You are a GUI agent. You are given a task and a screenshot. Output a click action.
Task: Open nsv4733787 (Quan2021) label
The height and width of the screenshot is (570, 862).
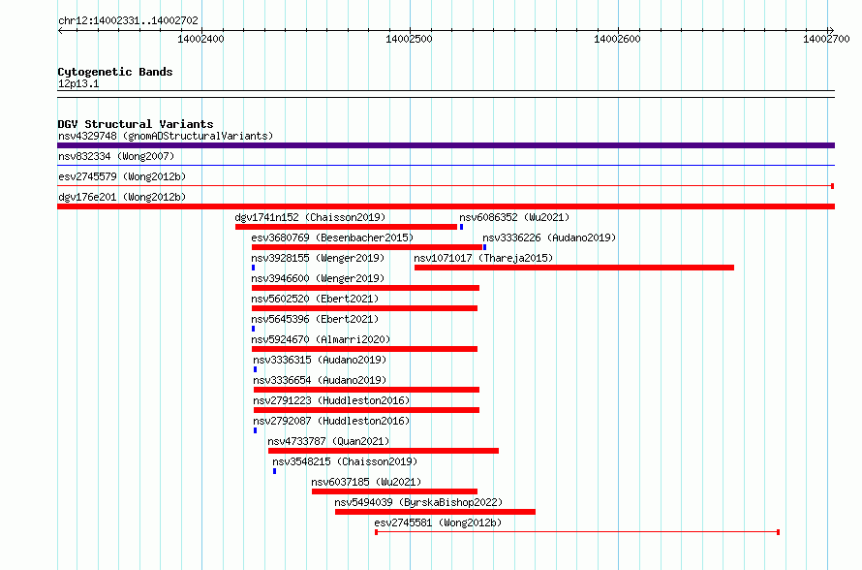click(x=328, y=441)
